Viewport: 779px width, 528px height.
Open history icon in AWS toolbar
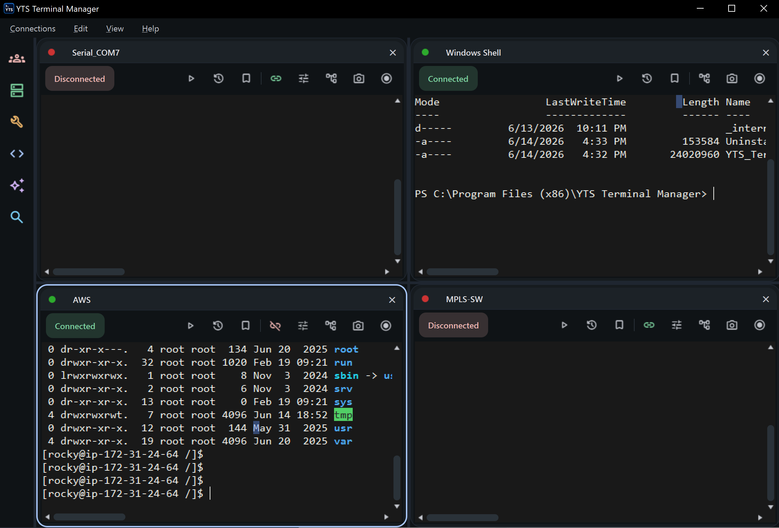218,326
